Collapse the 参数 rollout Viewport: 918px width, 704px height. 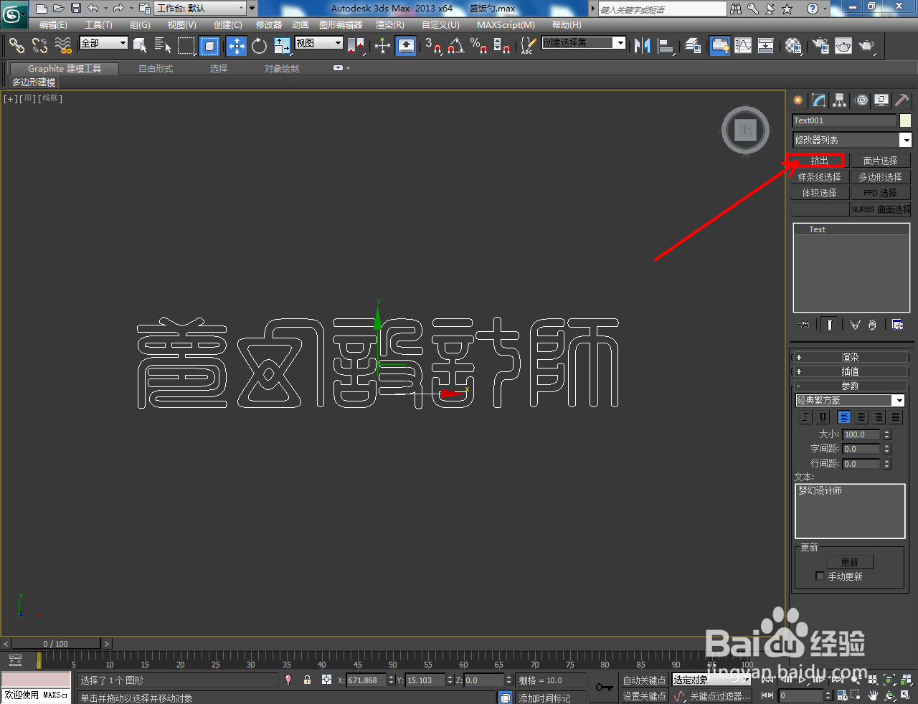(850, 386)
